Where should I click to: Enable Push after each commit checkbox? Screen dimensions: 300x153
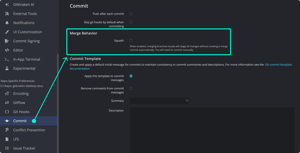[131, 14]
